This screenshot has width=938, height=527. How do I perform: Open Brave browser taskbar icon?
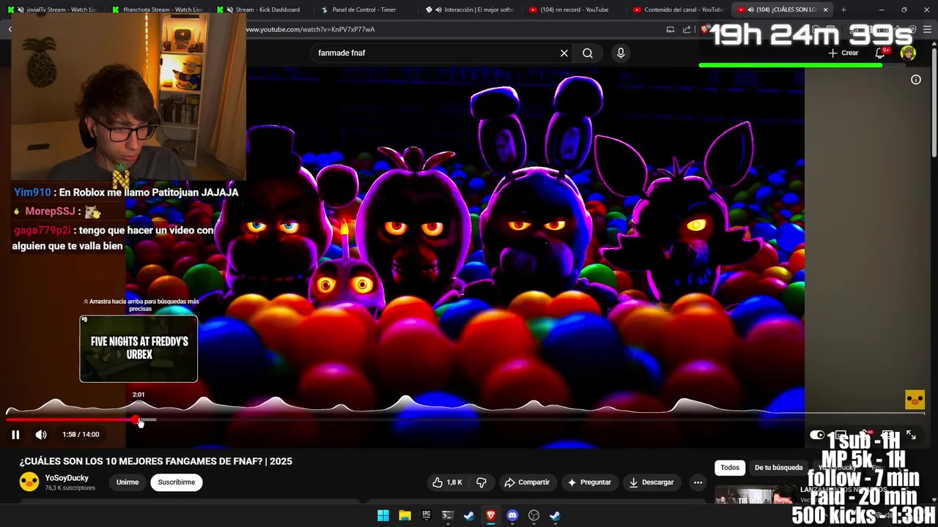coord(491,515)
